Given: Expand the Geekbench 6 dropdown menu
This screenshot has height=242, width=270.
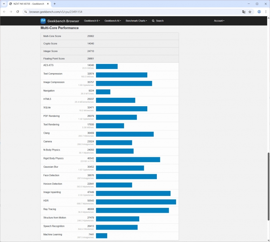Looking at the screenshot, I should pyautogui.click(x=92, y=21).
